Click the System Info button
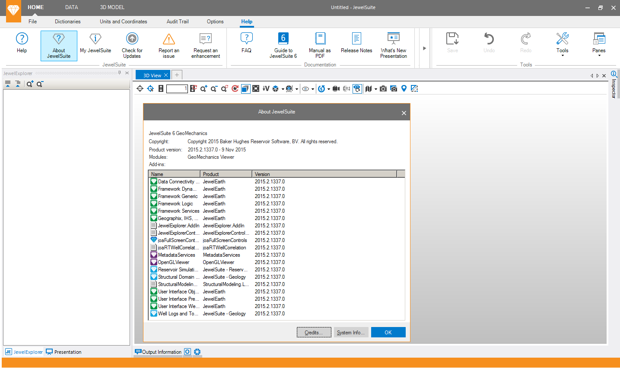Screen dimensions: 620x368 click(351, 332)
